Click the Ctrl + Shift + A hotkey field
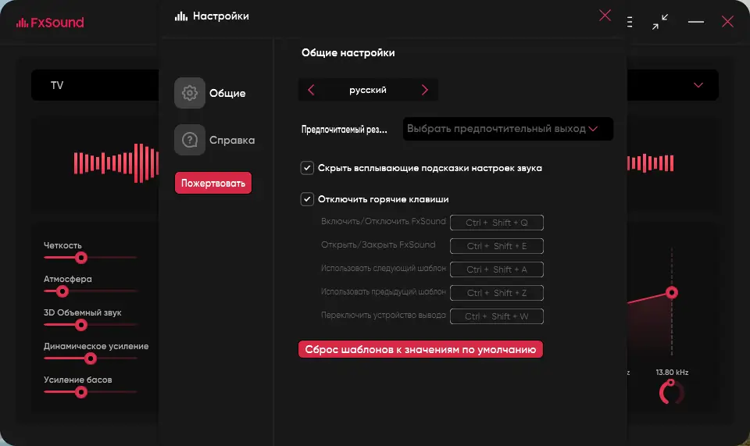 coord(497,269)
